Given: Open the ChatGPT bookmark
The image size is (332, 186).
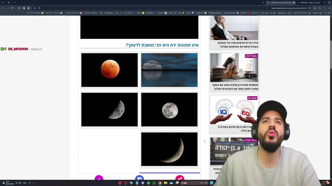Looking at the screenshot, I should [x=162, y=13].
